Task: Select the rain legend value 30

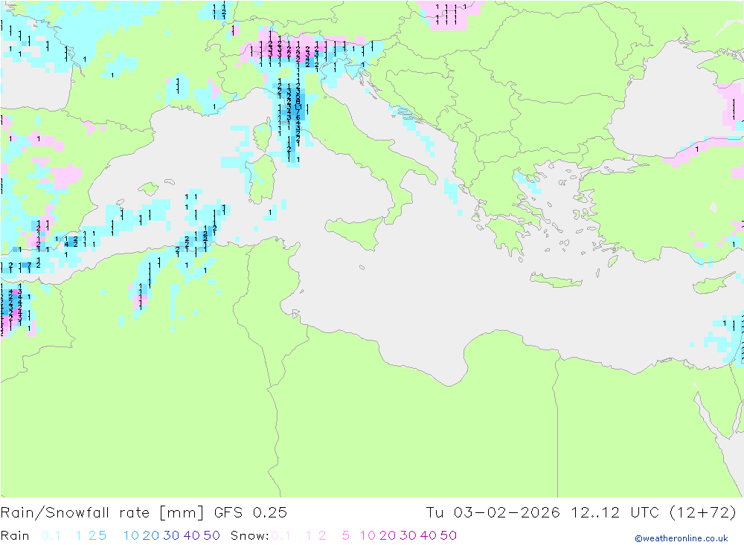Action: tap(171, 535)
